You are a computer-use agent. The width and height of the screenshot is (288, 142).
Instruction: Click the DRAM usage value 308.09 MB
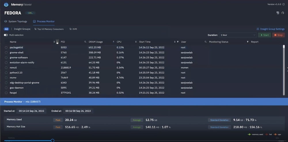pos(94,53)
